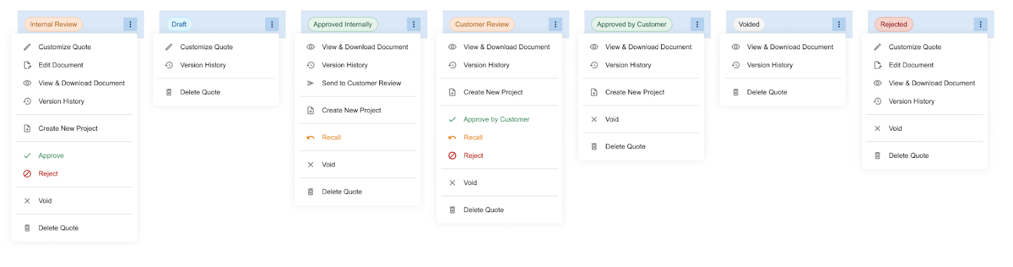Image resolution: width=1013 pixels, height=267 pixels.
Task: Click Void X icon in Approved by Customer menu
Action: (594, 119)
